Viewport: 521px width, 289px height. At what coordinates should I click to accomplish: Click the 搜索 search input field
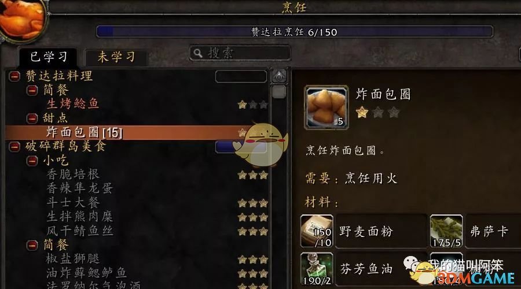tap(240, 53)
